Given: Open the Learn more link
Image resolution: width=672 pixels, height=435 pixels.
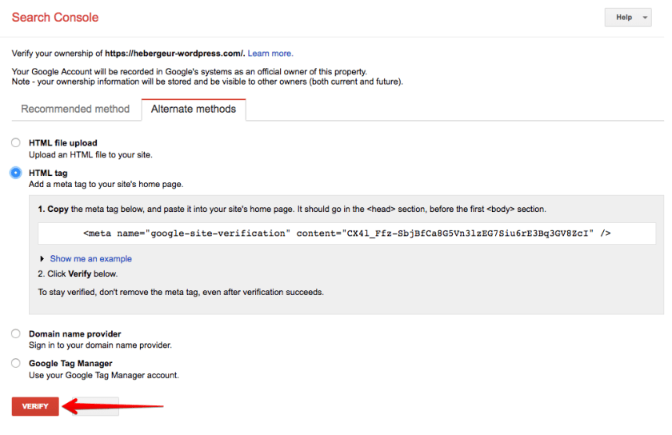Looking at the screenshot, I should tap(270, 54).
